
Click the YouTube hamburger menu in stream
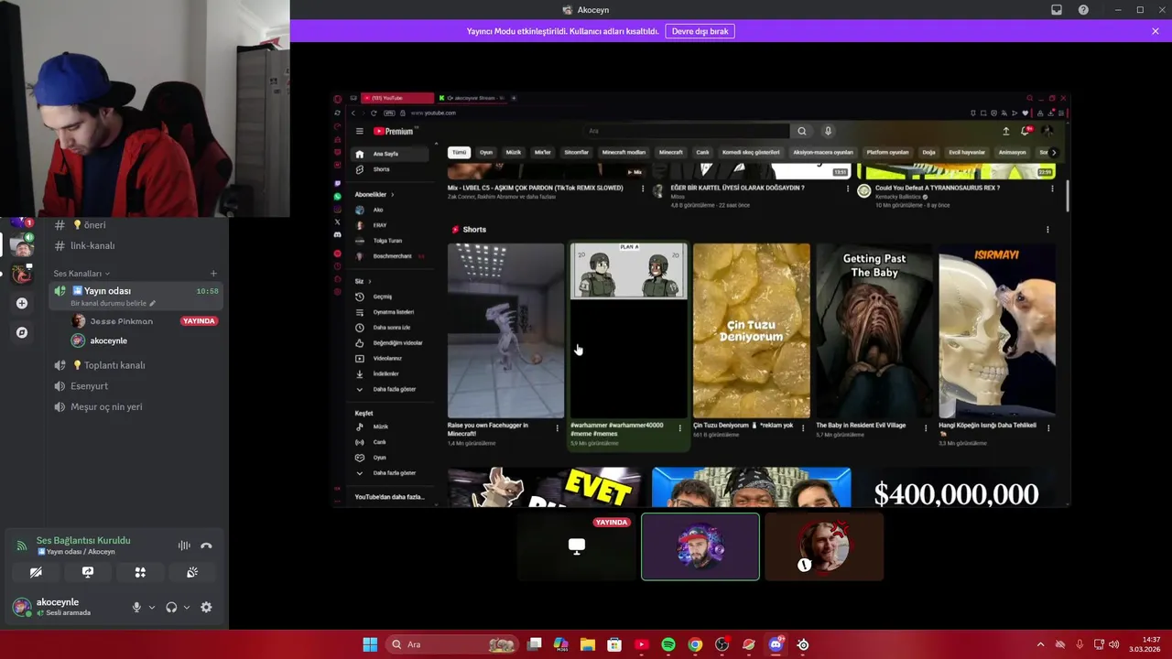pos(359,131)
